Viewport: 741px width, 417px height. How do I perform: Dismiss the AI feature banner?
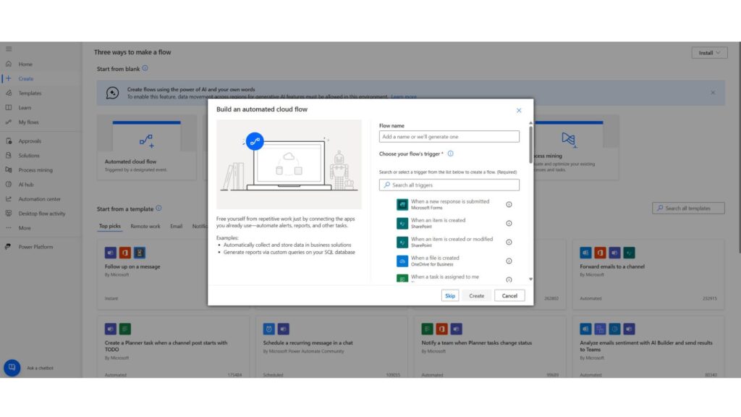click(713, 93)
